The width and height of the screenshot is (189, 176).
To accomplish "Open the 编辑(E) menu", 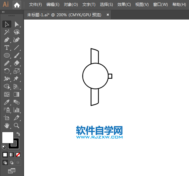I will pyautogui.click(x=53, y=5).
